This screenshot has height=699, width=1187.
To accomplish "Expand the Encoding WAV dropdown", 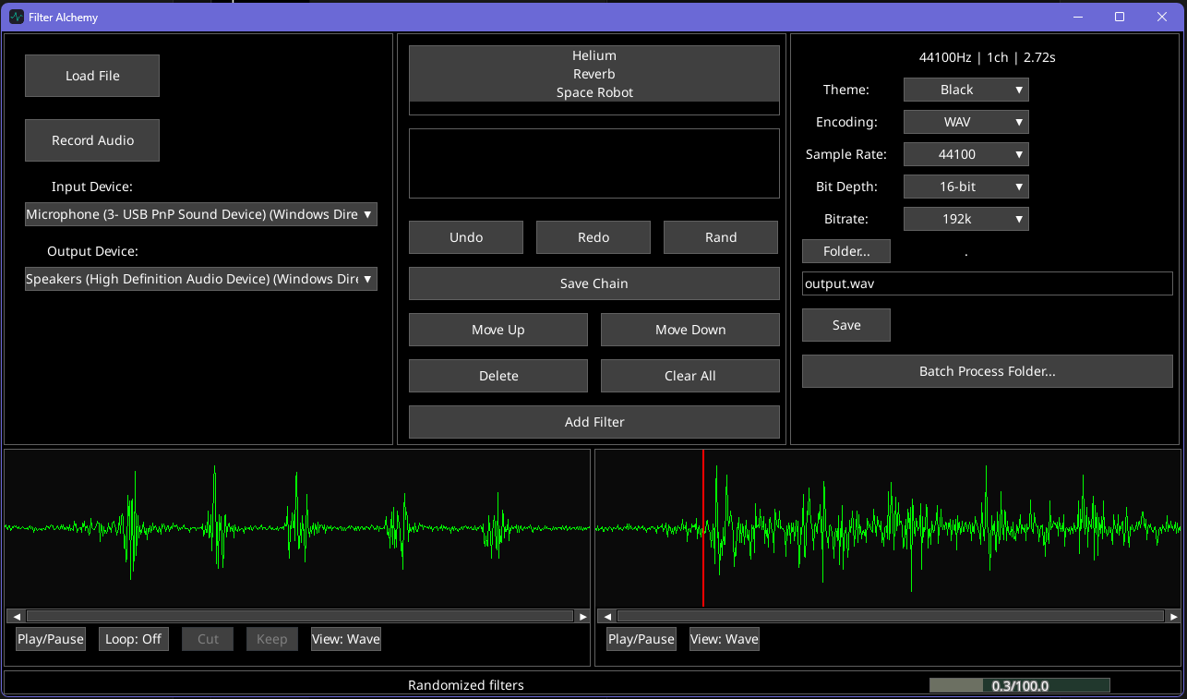I will (965, 122).
